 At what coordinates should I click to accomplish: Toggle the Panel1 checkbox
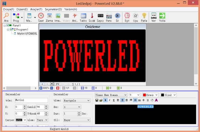pyautogui.click(x=8, y=25)
